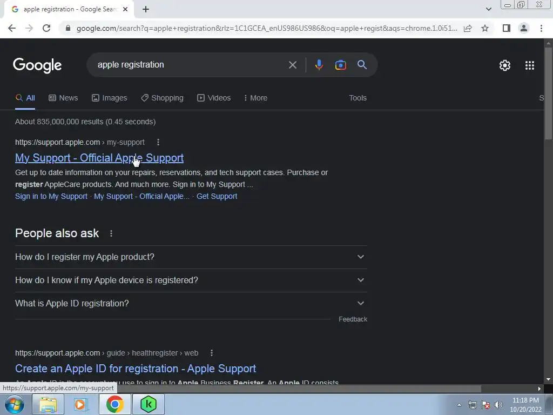Viewport: 553px width, 415px height.
Task: Open the side panel icon in toolbar
Action: [x=507, y=28]
